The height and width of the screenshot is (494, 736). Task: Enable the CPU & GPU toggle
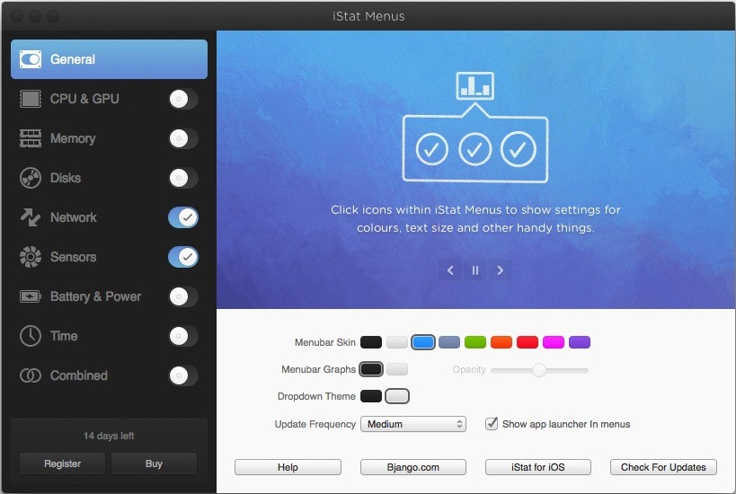coord(183,99)
